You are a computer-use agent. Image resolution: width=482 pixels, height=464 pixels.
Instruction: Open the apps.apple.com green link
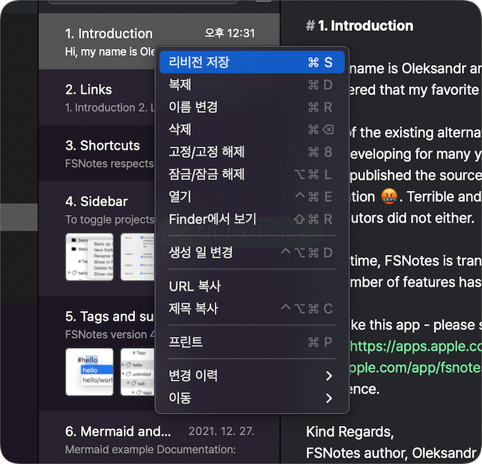(x=416, y=347)
